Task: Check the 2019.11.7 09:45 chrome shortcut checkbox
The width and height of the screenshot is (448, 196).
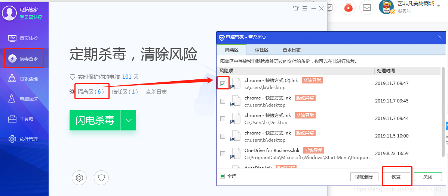Action: pos(223,101)
